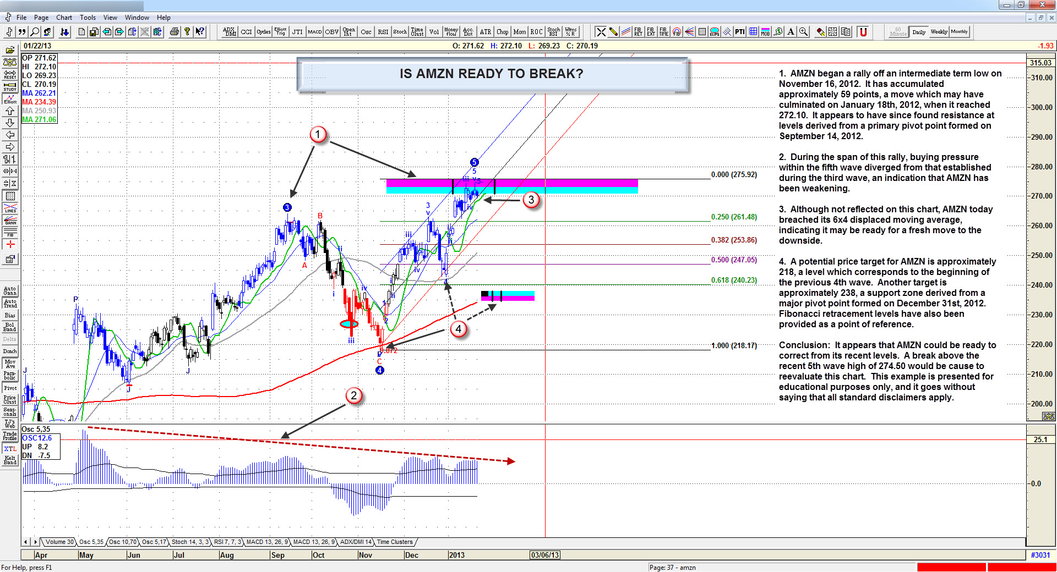Switch to Weekly timeframe
1057x572 pixels.
coord(939,32)
